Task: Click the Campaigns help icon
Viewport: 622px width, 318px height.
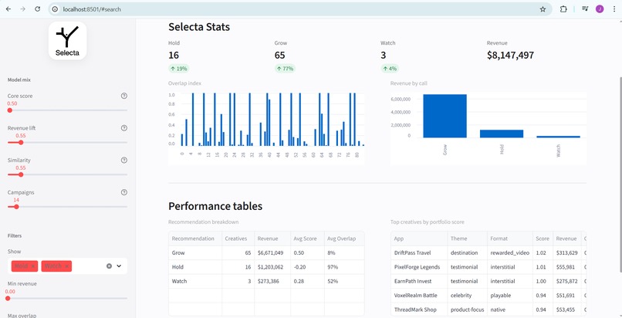Action: point(123,192)
